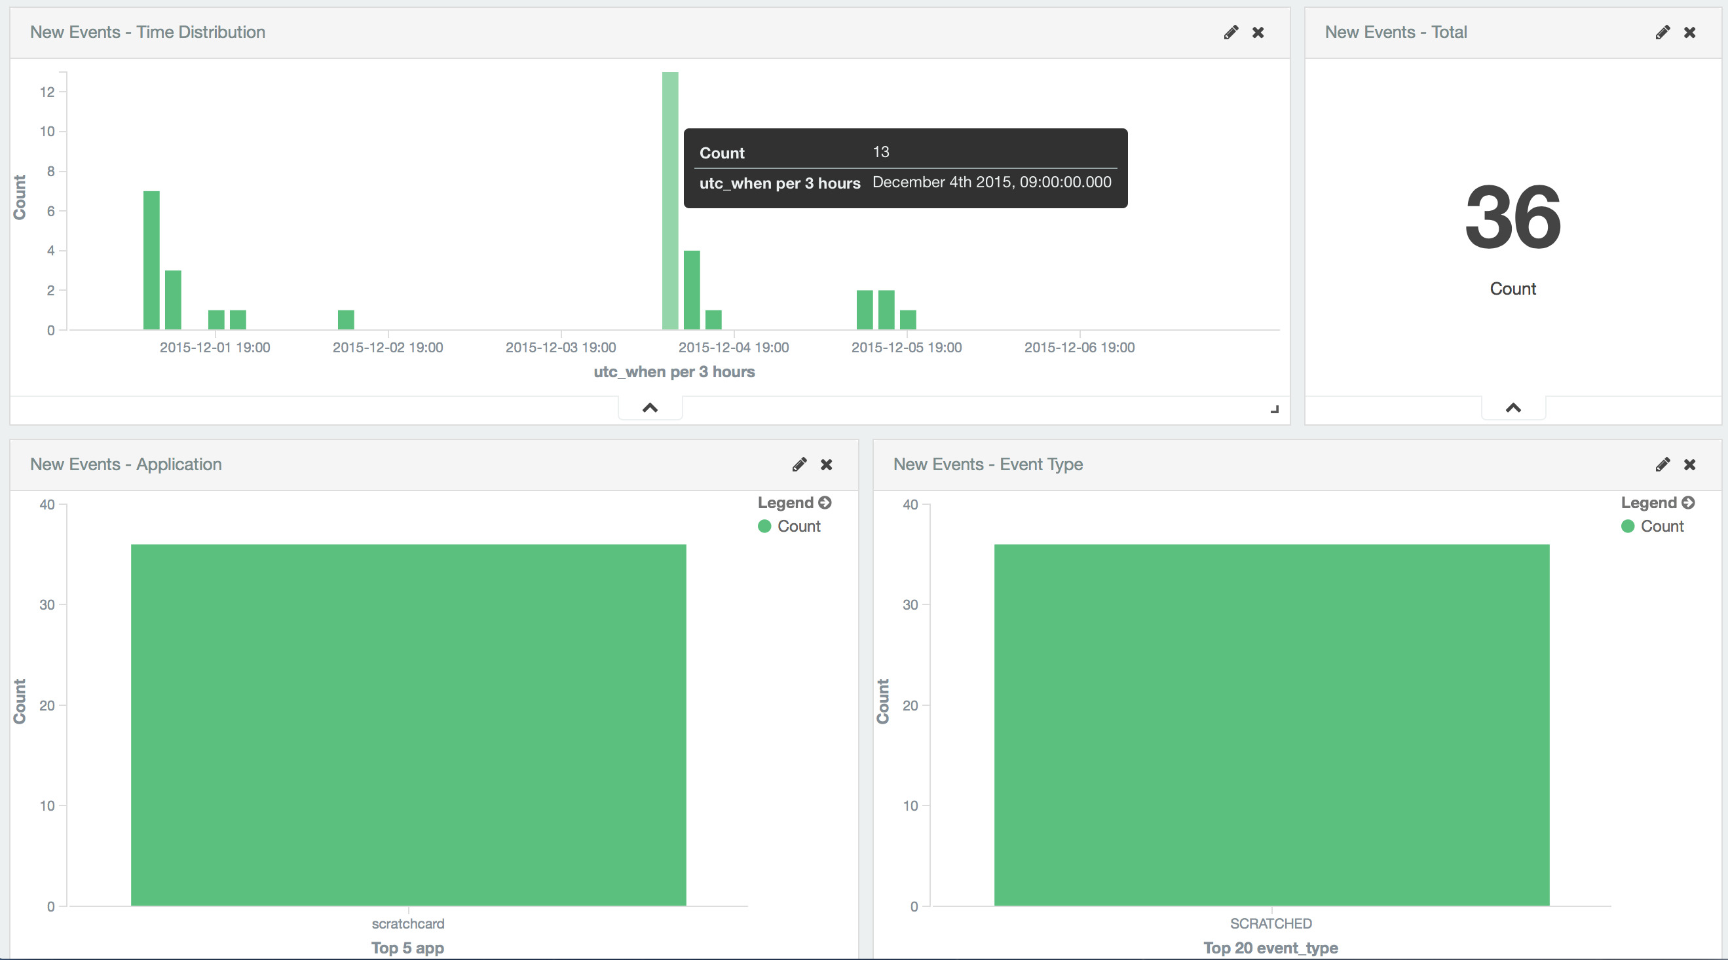Click the scratchcard bar in Application chart
Screen dimensions: 1728x960
point(408,724)
